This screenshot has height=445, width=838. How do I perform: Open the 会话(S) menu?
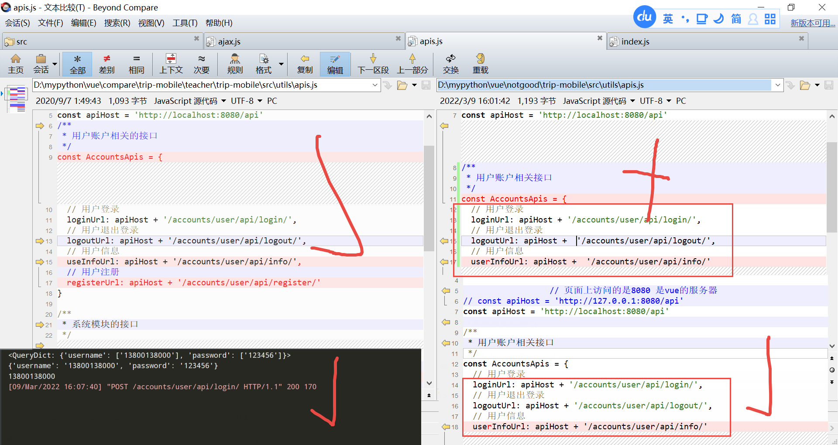coord(17,23)
